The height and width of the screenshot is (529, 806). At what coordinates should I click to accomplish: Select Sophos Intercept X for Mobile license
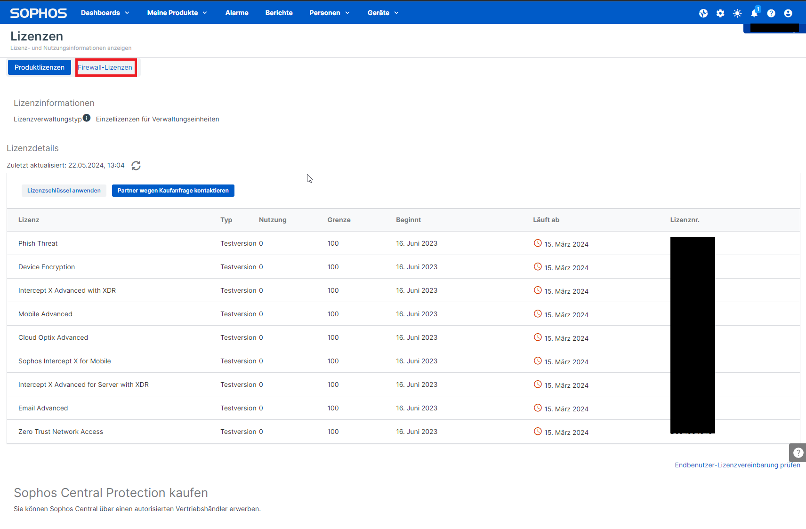point(64,361)
